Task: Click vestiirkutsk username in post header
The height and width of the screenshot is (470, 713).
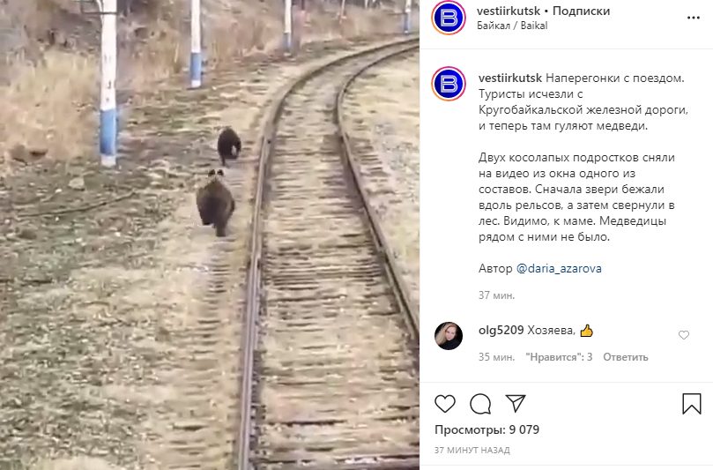Action: click(x=509, y=11)
